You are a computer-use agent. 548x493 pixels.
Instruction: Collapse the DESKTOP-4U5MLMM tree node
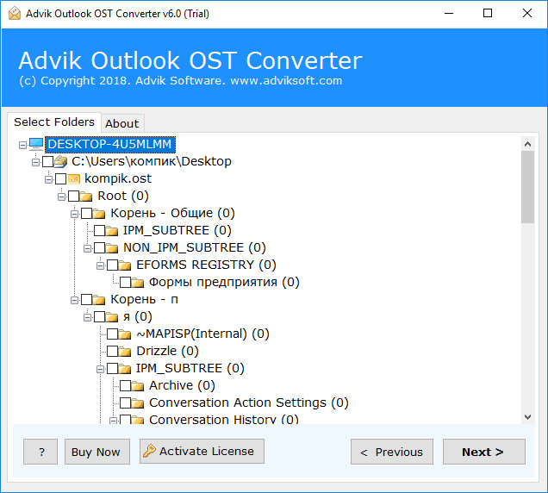pyautogui.click(x=22, y=145)
